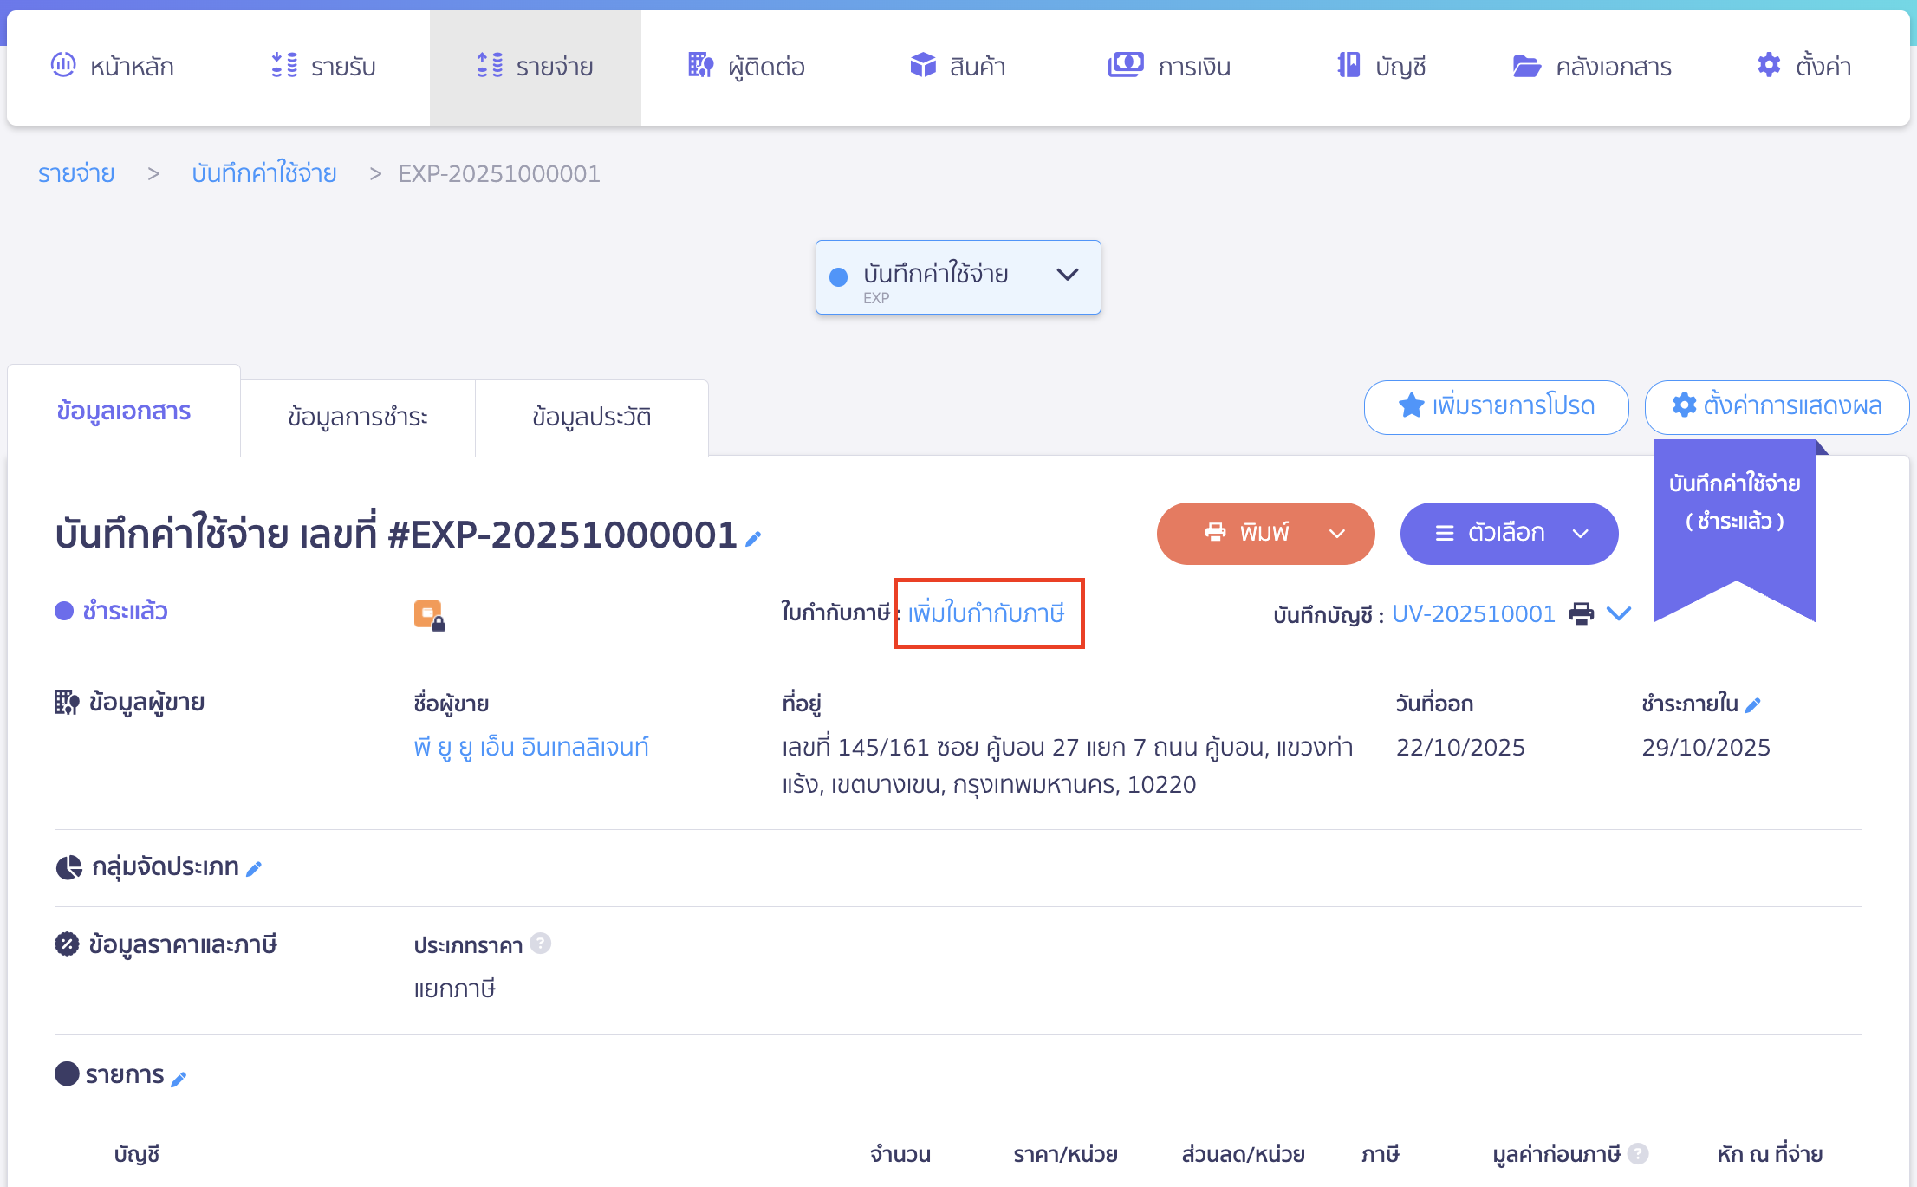Click the pencil icon beside รายการ
The height and width of the screenshot is (1187, 1917).
point(179,1079)
